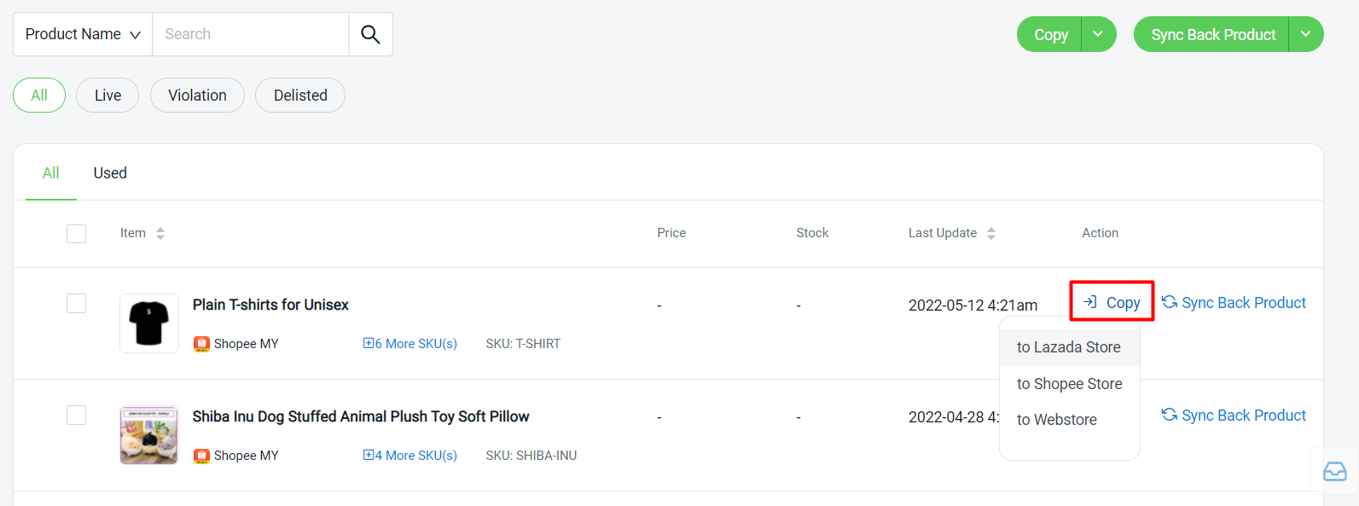
Task: Open the Product Name search filter dropdown
Action: click(x=83, y=34)
